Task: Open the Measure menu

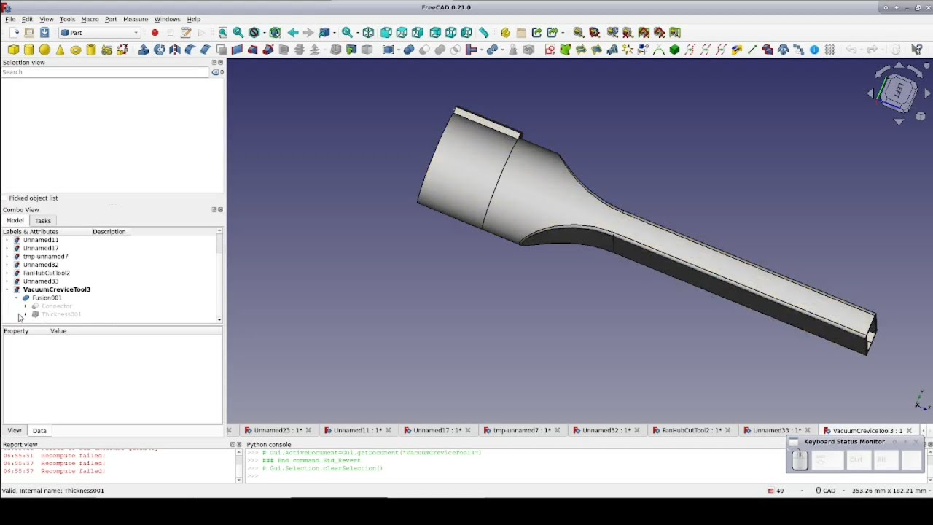Action: point(135,19)
